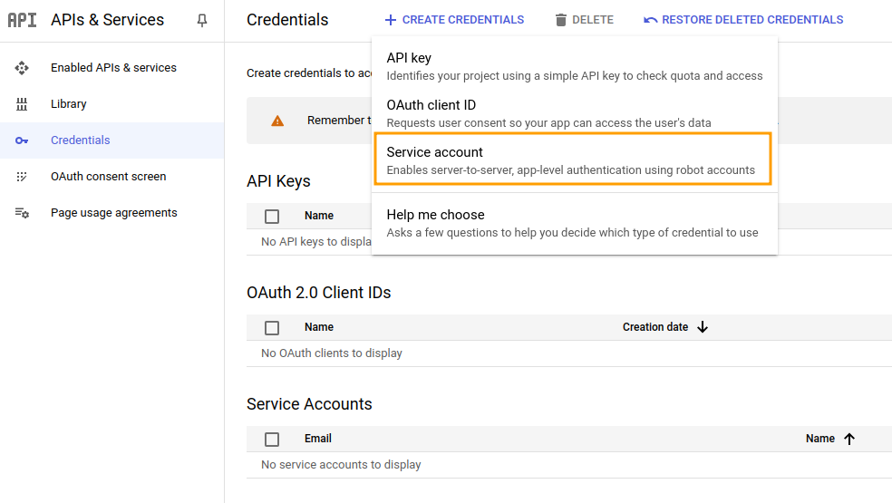Click the Enabled APIs & services icon
Viewport: 892px width, 503px height.
click(22, 68)
